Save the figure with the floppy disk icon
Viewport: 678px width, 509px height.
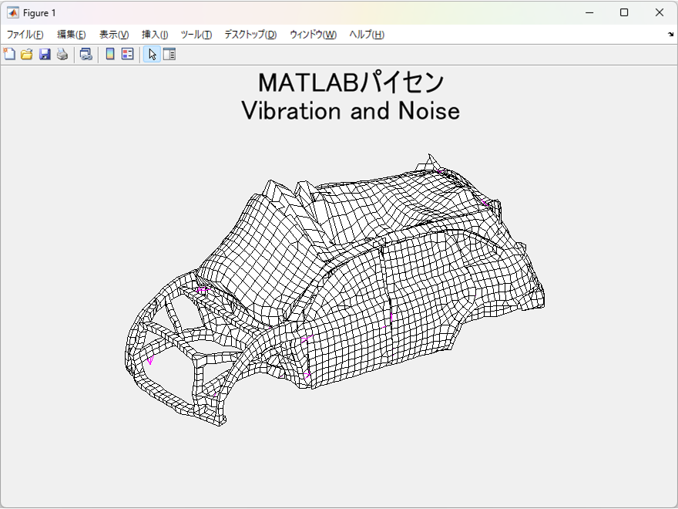tap(44, 54)
